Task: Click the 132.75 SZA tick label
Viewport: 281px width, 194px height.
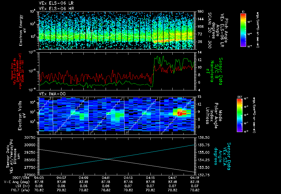Action: click(204, 175)
